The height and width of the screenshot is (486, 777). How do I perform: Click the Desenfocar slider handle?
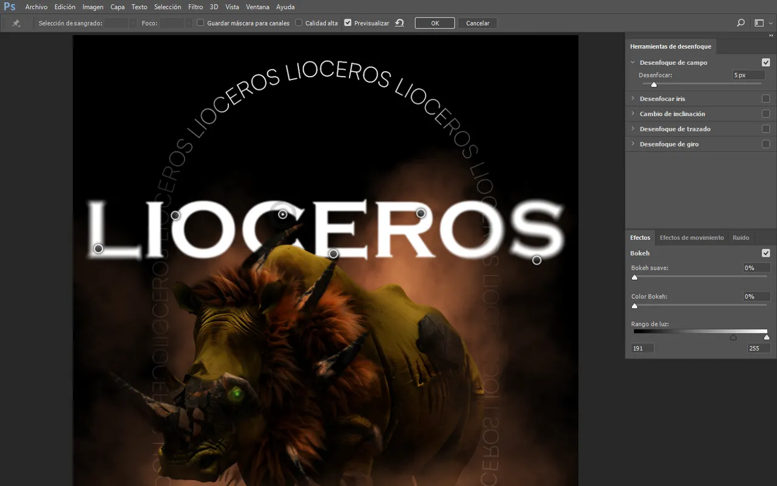pos(654,84)
